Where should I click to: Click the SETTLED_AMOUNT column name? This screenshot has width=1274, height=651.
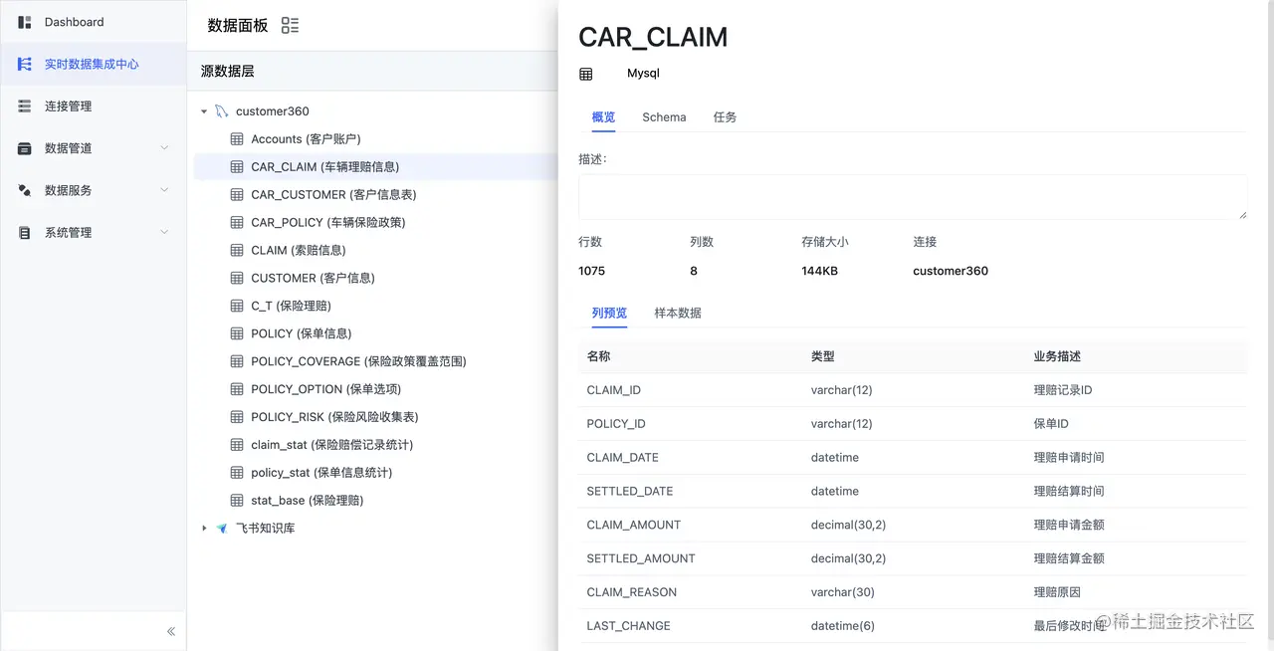click(641, 558)
